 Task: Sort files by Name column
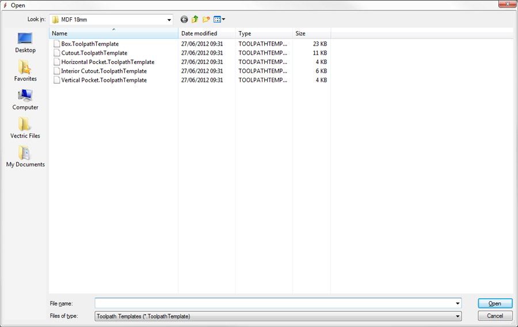[x=113, y=33]
